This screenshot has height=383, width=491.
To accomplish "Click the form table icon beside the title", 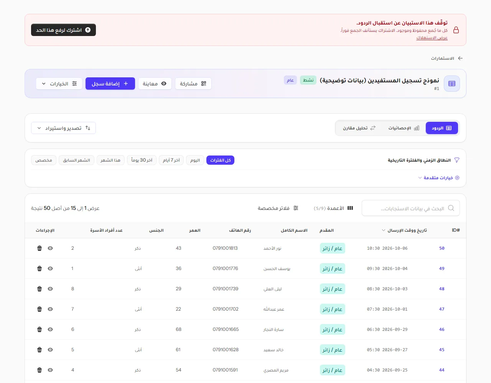I will point(452,83).
